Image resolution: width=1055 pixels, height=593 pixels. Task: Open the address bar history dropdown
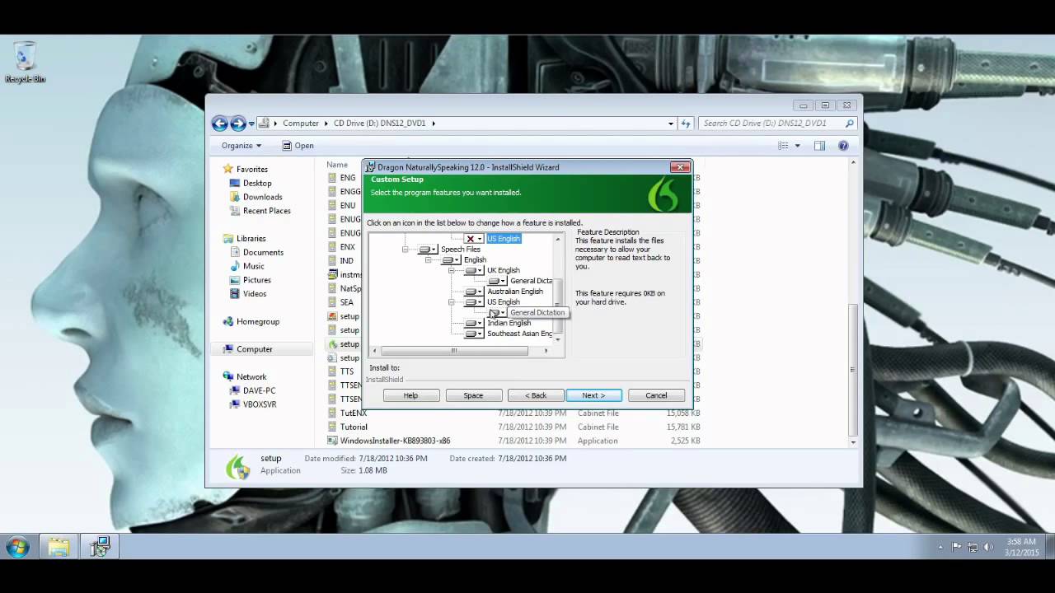pyautogui.click(x=671, y=124)
